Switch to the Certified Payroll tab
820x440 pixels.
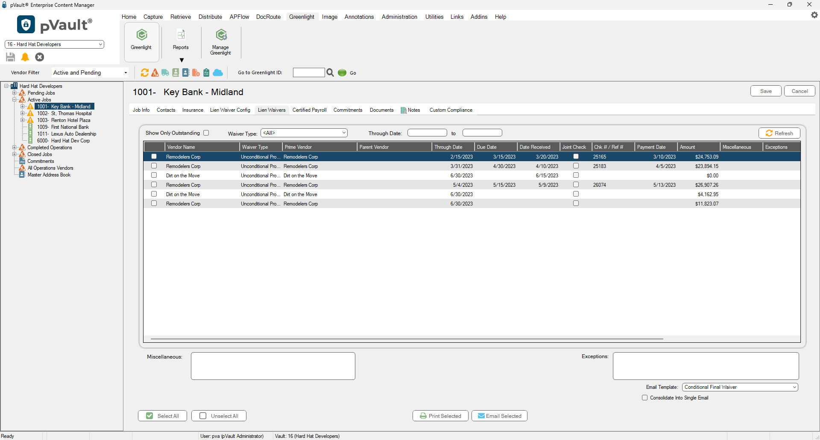point(310,110)
